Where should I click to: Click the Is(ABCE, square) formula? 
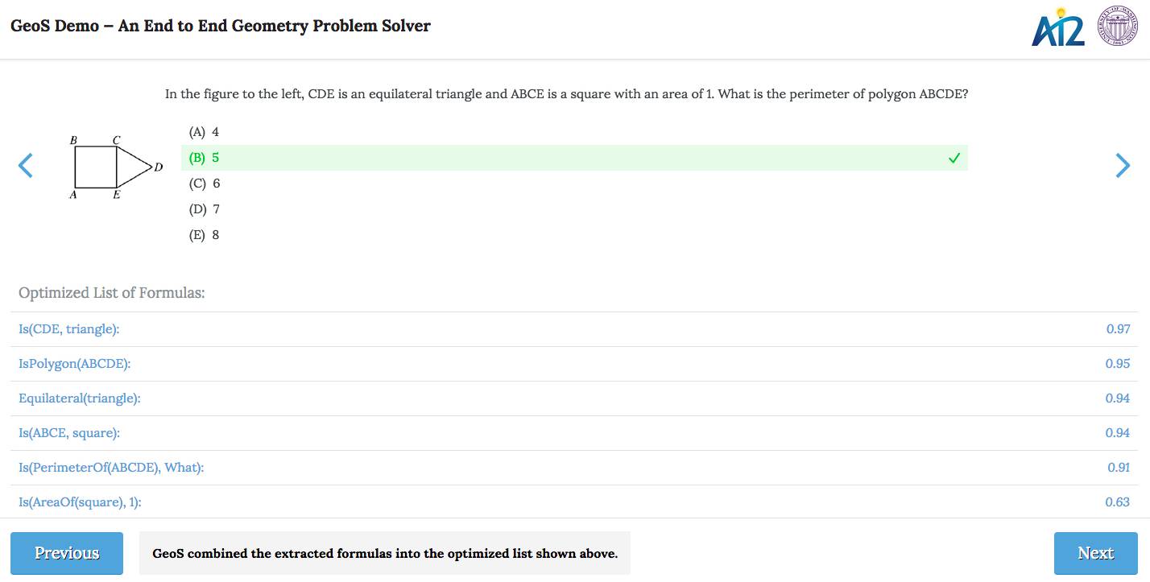(69, 433)
